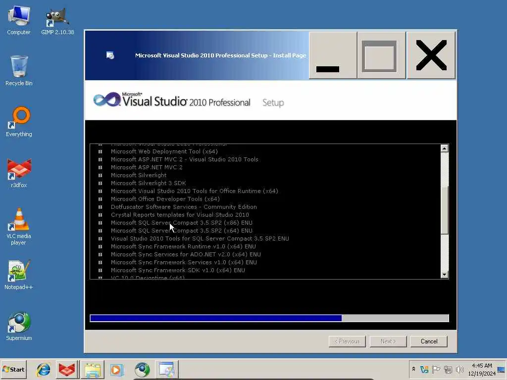Click the component list scroll up arrow
The image size is (507, 380).
point(444,148)
